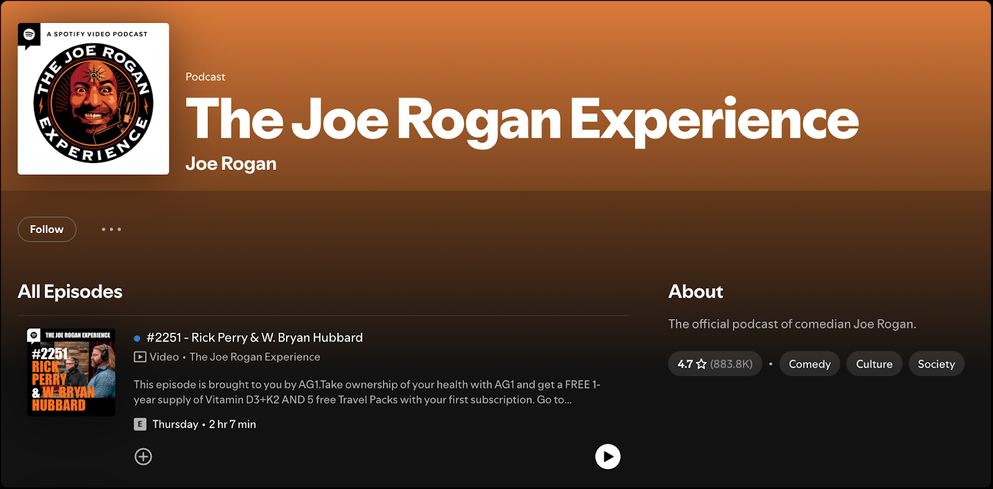The image size is (993, 489).
Task: Add episode #2251 to Your Episodes with the plus icon
Action: (x=143, y=457)
